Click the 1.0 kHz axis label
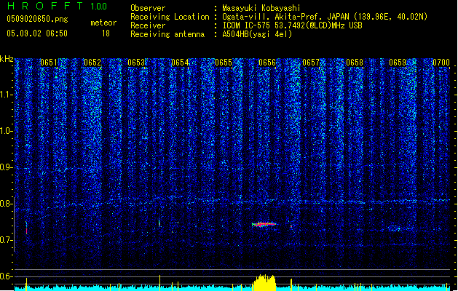The height and width of the screenshot is (291, 458). point(6,131)
